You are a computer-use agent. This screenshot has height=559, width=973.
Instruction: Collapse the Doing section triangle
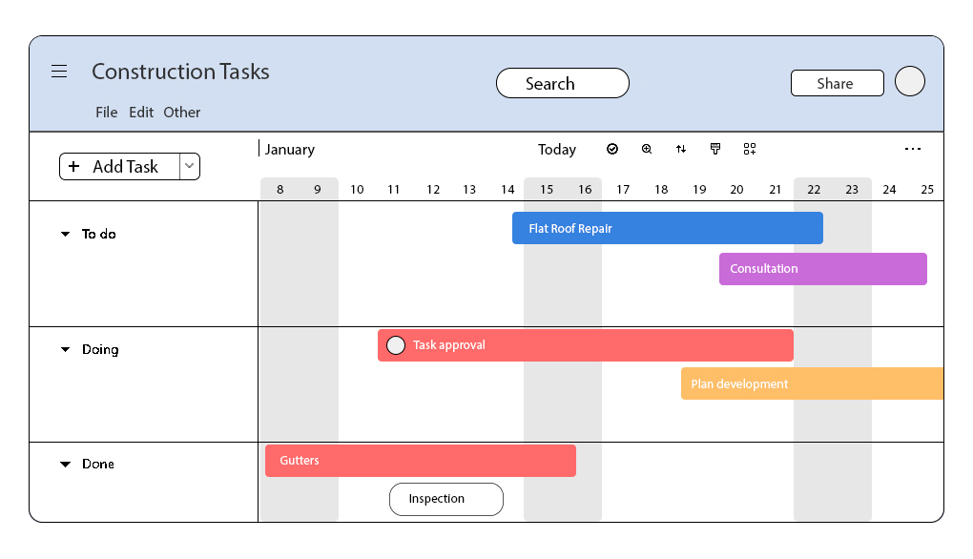(x=65, y=349)
